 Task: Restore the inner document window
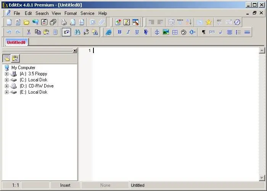tap(254, 13)
